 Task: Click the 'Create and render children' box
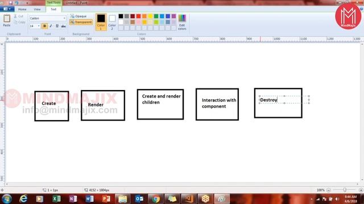pyautogui.click(x=160, y=104)
